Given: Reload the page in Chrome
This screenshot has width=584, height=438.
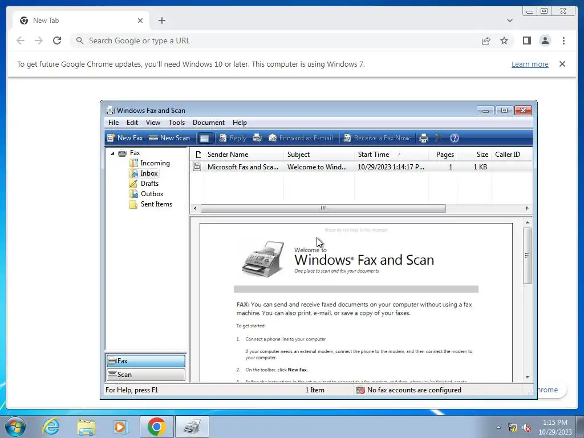Looking at the screenshot, I should (x=57, y=40).
